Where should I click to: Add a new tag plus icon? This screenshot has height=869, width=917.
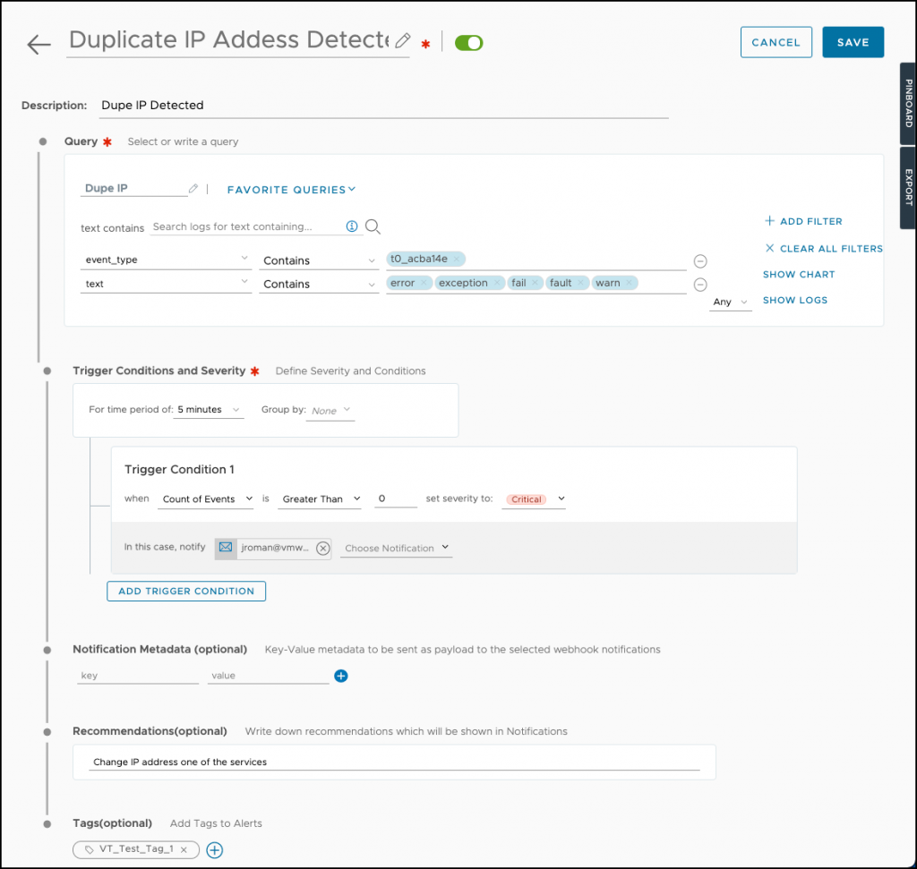(x=215, y=849)
